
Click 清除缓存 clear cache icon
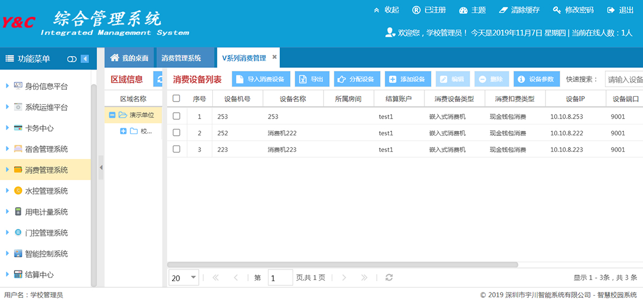(x=503, y=10)
